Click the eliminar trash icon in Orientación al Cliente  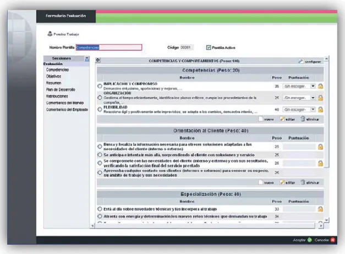303,182
